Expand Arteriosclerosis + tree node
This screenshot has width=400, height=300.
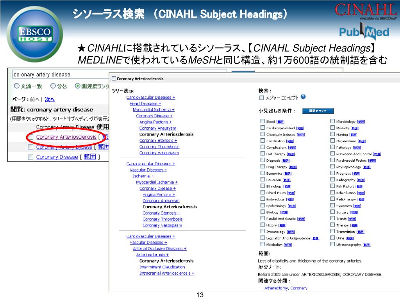[152, 255]
